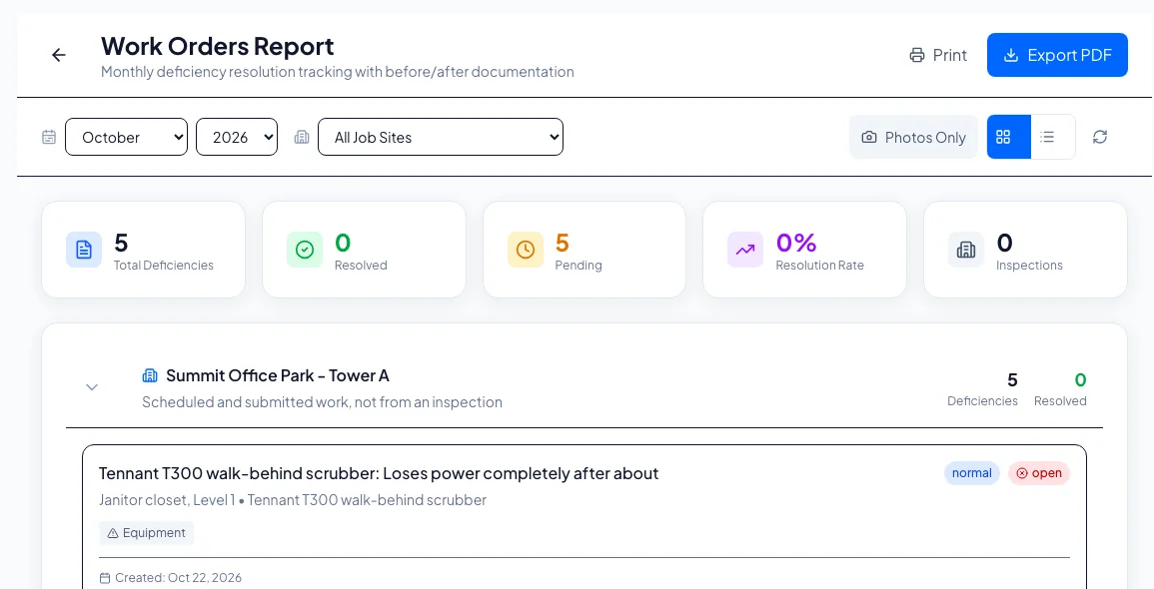Open the All Job Sites dropdown

tap(441, 137)
